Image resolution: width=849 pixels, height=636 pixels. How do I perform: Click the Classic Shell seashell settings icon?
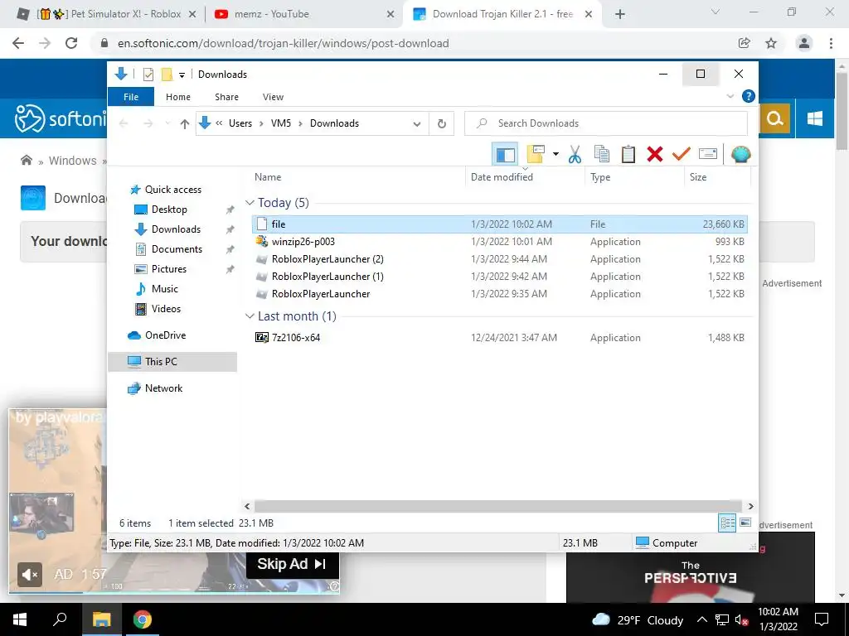point(740,155)
